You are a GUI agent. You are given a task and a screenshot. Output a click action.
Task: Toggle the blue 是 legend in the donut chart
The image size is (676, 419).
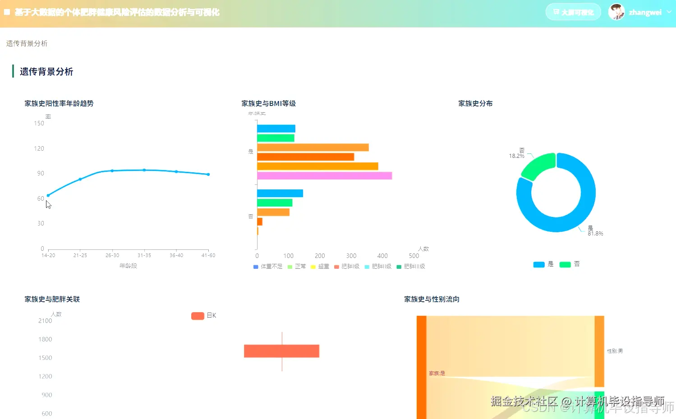tap(543, 264)
